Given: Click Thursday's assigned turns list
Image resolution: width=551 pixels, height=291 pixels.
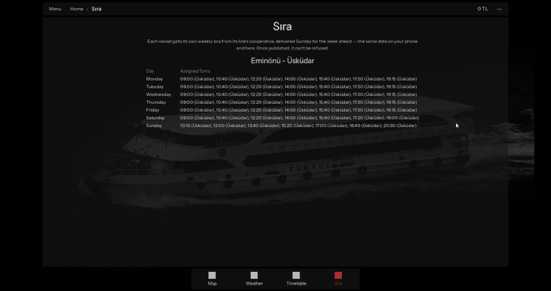Looking at the screenshot, I should [299, 102].
